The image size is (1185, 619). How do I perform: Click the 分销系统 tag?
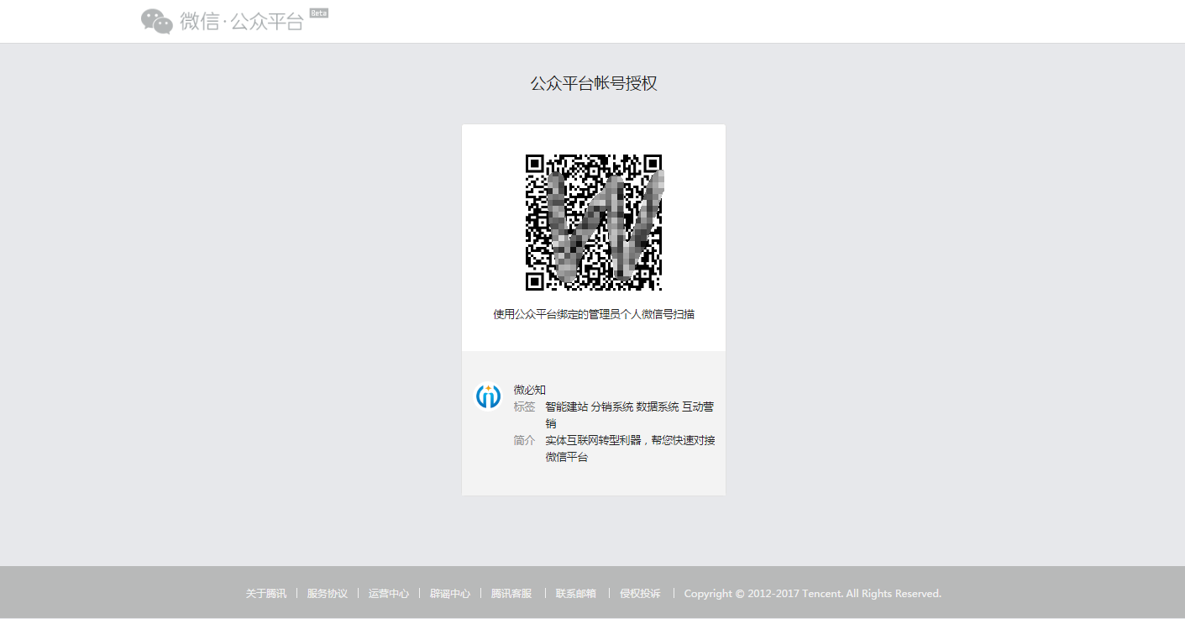click(612, 407)
